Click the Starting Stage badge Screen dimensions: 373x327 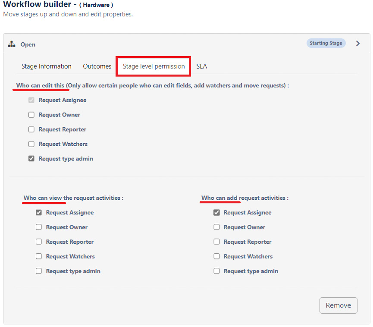pos(326,43)
